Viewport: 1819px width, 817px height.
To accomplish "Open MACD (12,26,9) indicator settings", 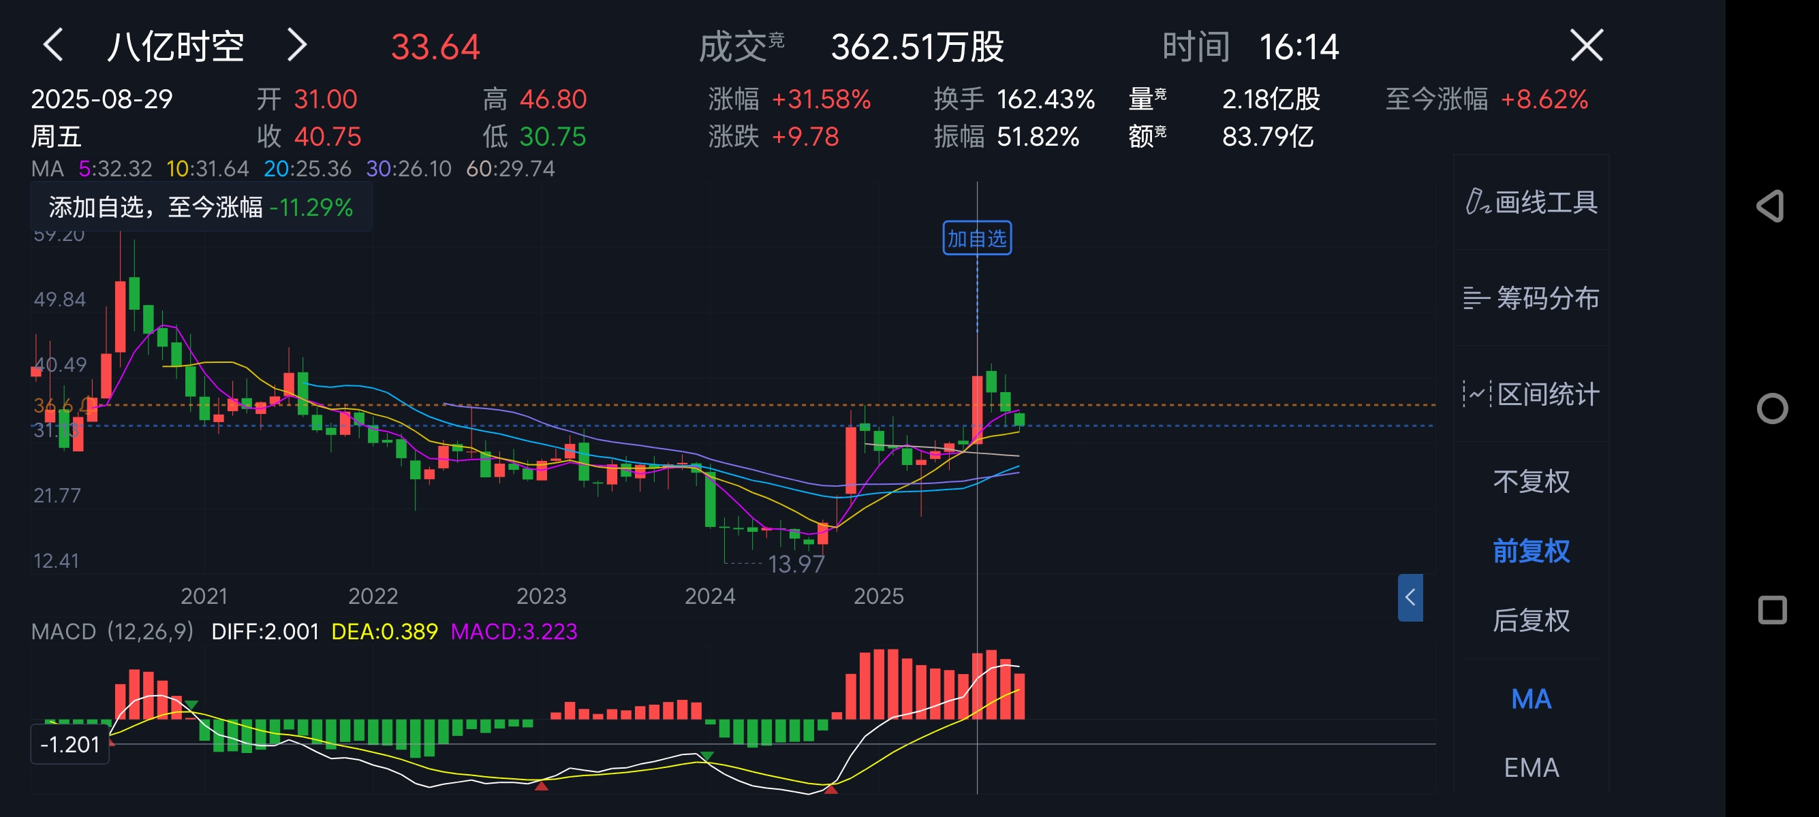I will coord(113,631).
